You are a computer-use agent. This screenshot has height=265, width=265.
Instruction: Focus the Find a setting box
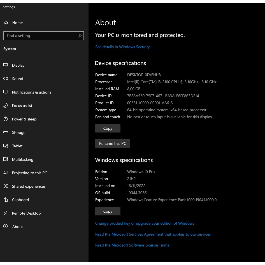point(44,36)
